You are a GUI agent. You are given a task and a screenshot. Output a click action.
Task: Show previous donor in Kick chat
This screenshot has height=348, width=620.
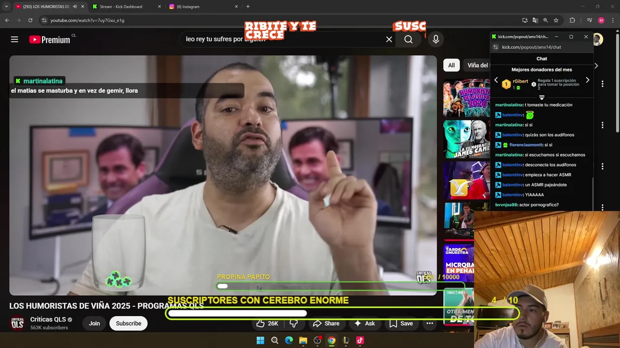(x=496, y=80)
